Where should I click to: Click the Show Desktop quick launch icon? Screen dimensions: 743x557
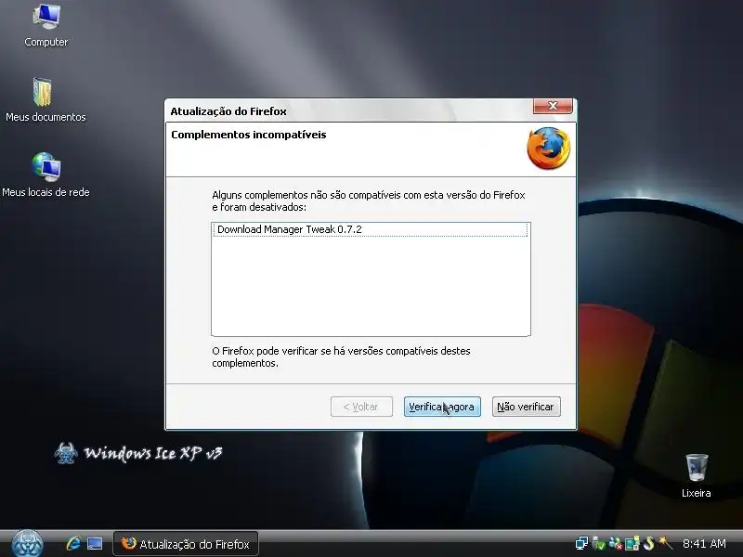pyautogui.click(x=95, y=543)
